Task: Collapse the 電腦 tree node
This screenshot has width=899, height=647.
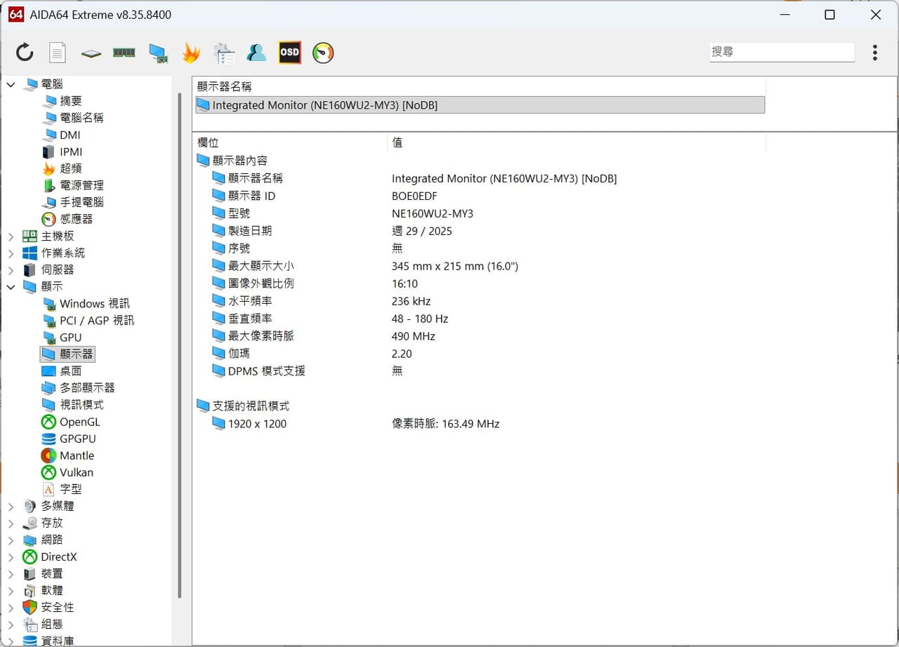Action: (x=11, y=84)
